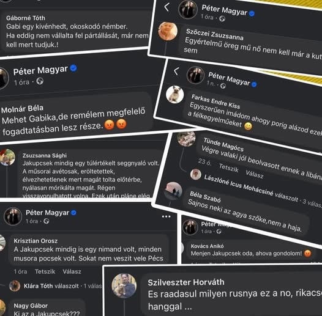Click the globe privacy icon above Molnár Béla comment
This screenshot has width=322, height=316.
40,81
